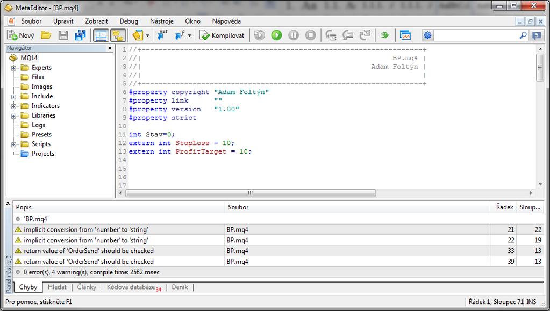Select the implicit conversion warning on line 22

pos(278,240)
